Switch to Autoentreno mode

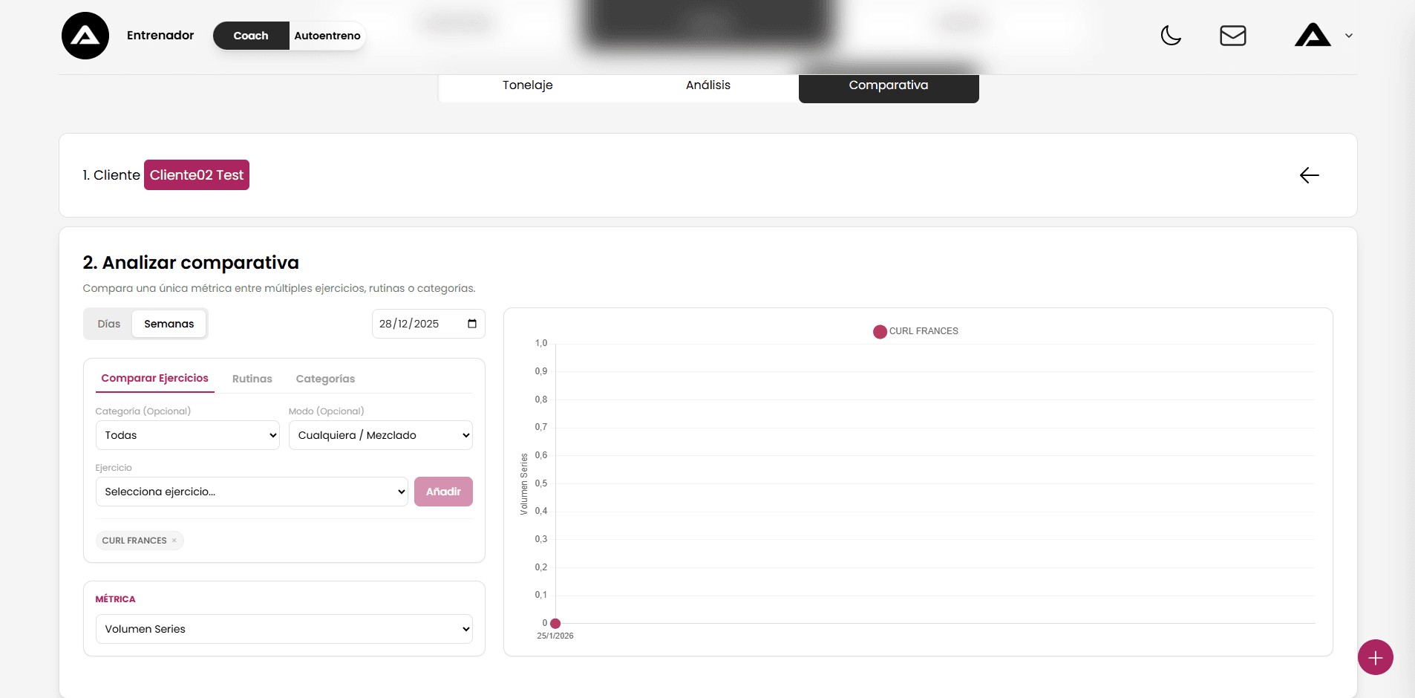tap(327, 36)
